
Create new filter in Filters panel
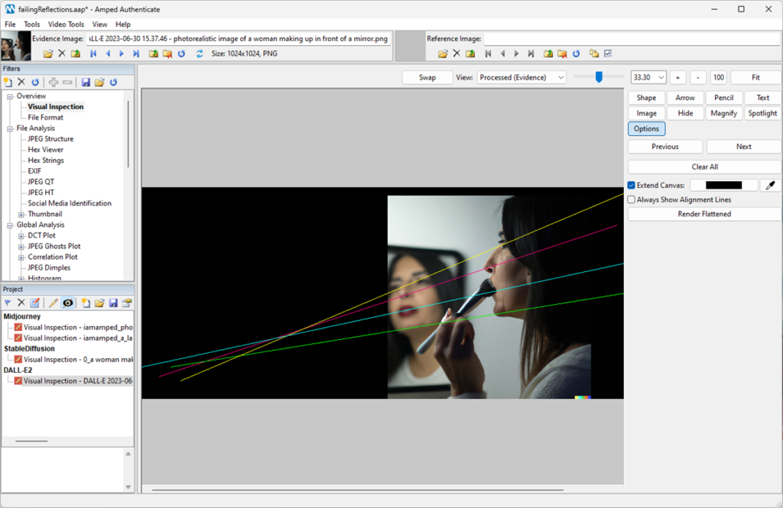[x=8, y=83]
